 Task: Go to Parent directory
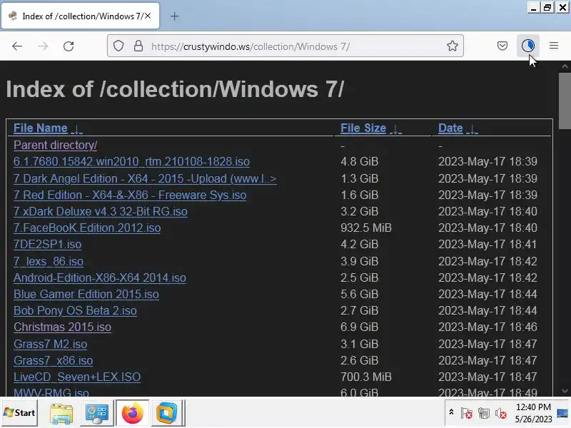click(56, 146)
